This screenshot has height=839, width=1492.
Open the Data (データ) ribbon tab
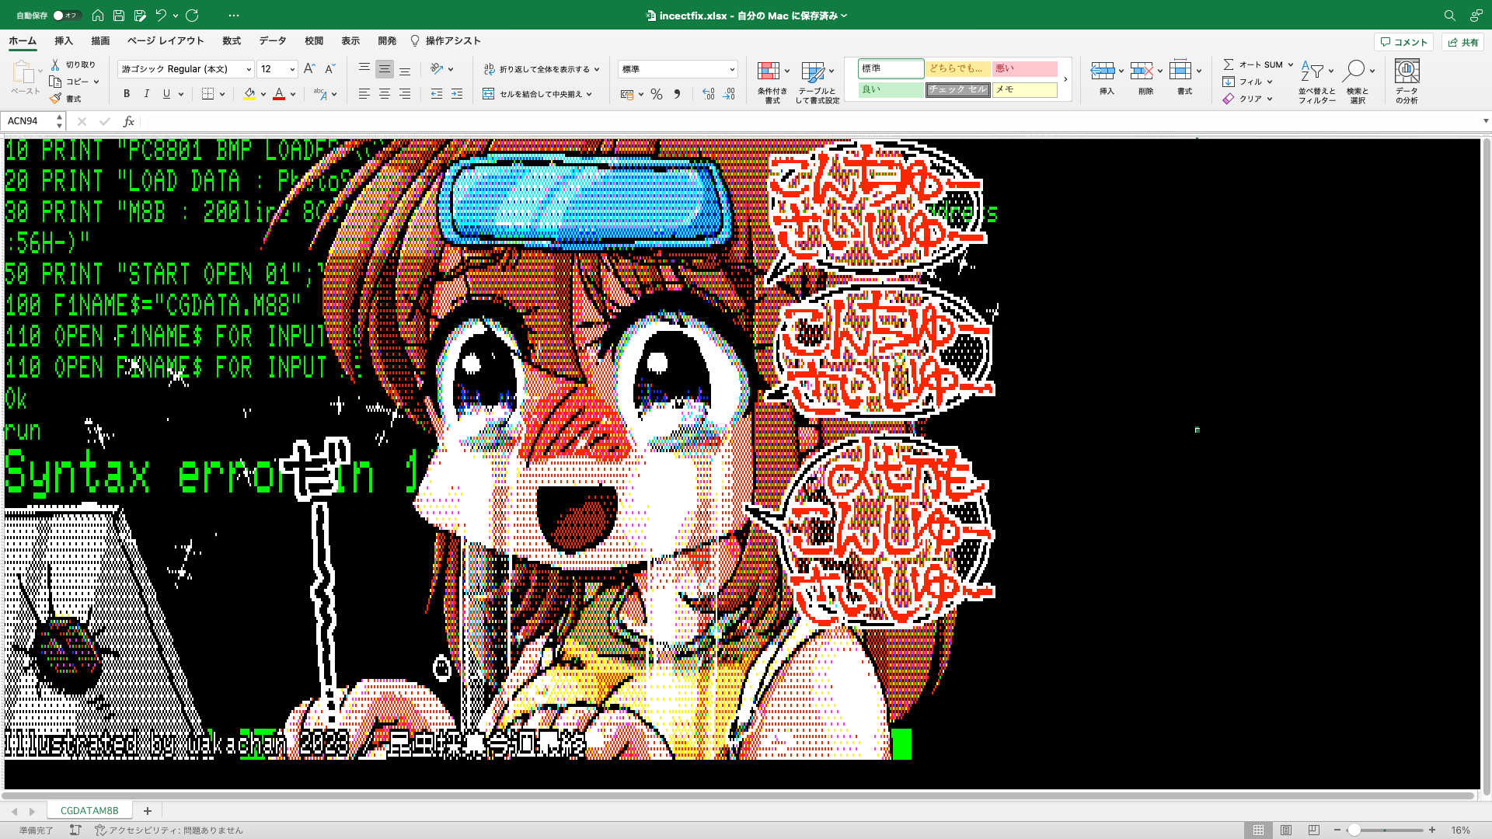point(273,40)
